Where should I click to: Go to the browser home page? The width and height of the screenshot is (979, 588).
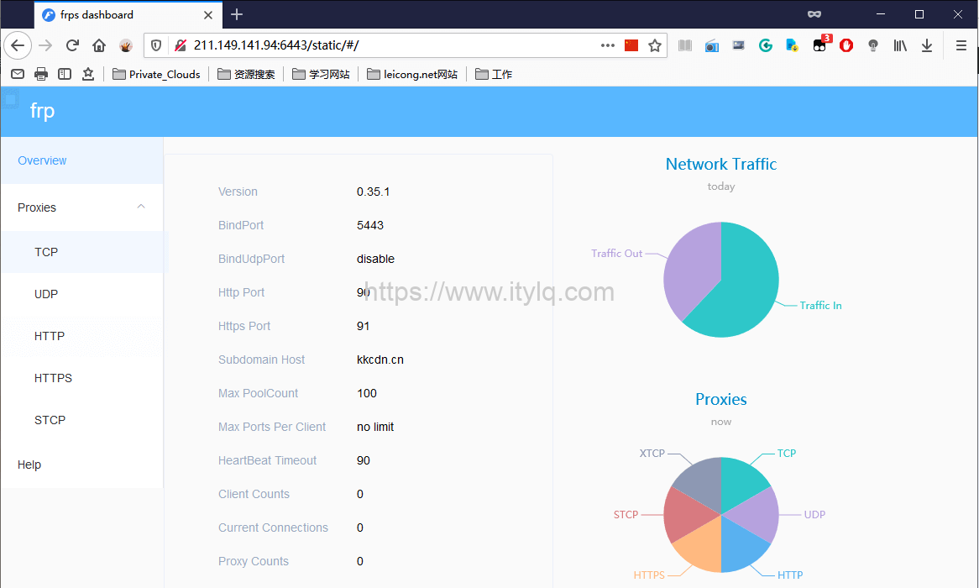[99, 45]
